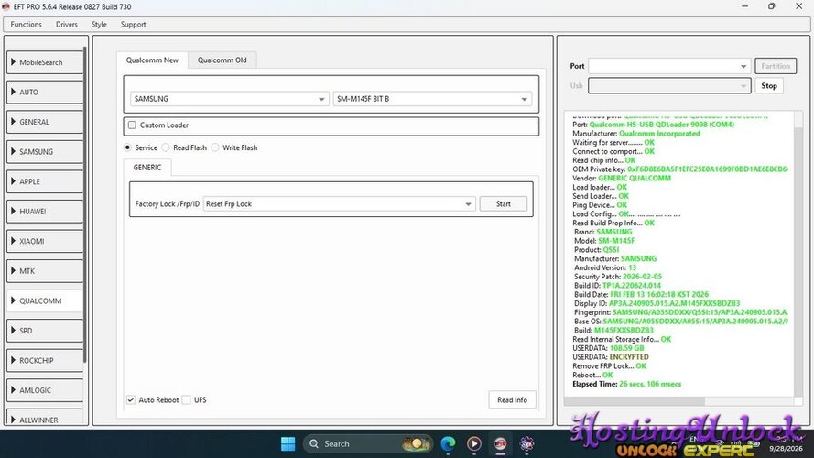Open the Reset Frp Lock operation dropdown
This screenshot has height=458, width=814.
tap(340, 204)
